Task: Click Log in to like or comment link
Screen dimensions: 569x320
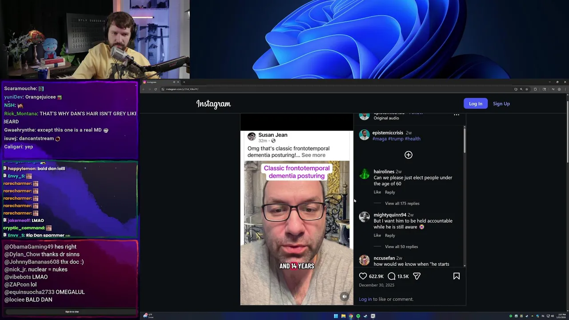Action: click(x=365, y=299)
